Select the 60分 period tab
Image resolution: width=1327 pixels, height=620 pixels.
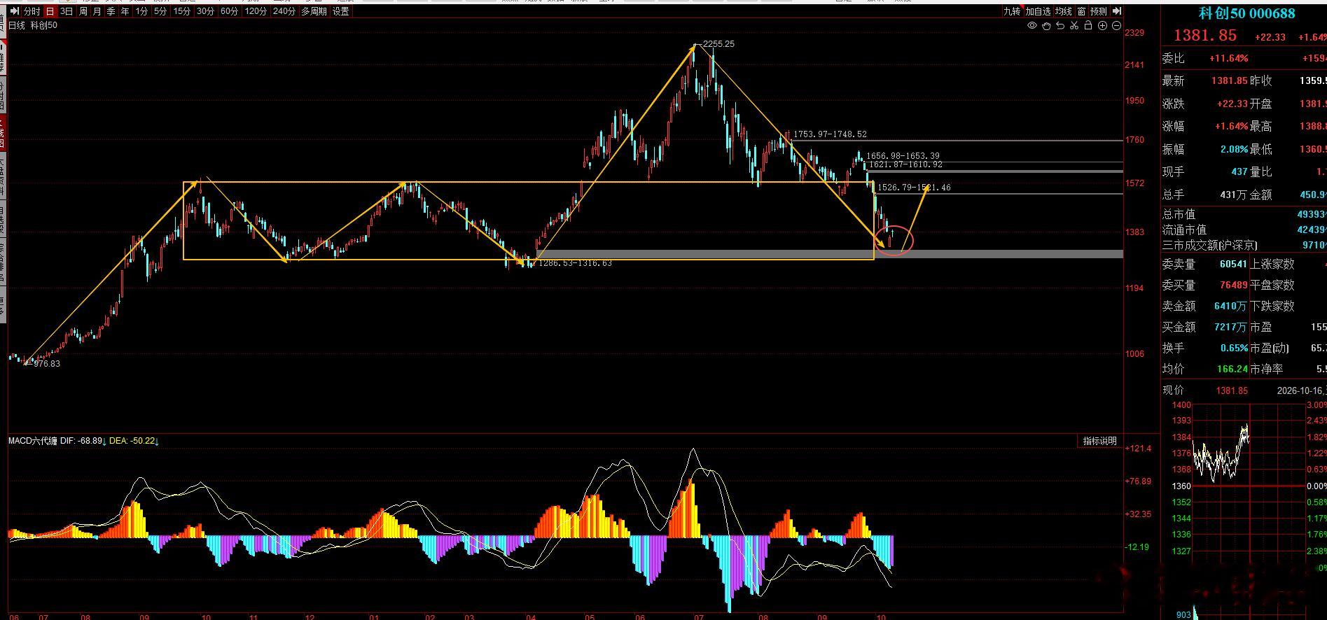(229, 11)
